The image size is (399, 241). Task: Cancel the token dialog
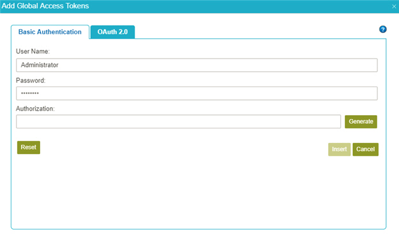tap(365, 149)
